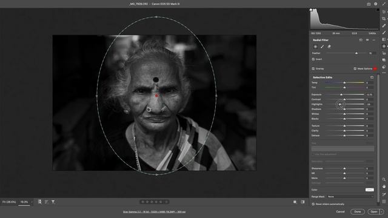Select the Hand tool
Viewport: 388px width, 218px height.
[x=384, y=187]
